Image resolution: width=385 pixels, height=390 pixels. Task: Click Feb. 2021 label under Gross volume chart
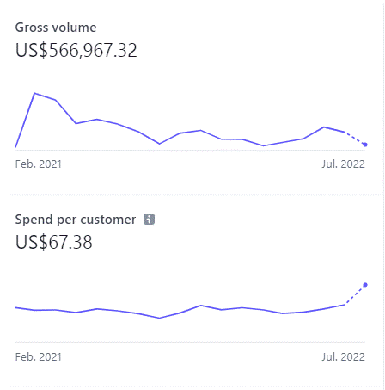tap(39, 164)
